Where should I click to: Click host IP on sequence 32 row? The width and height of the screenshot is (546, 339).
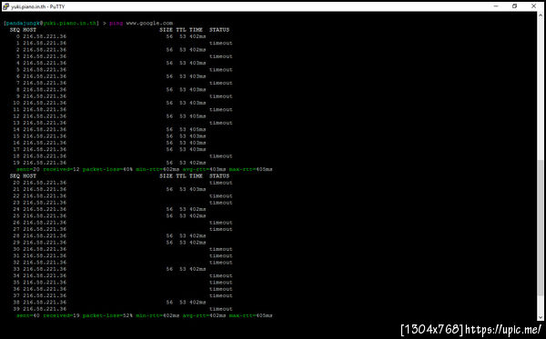click(45, 262)
